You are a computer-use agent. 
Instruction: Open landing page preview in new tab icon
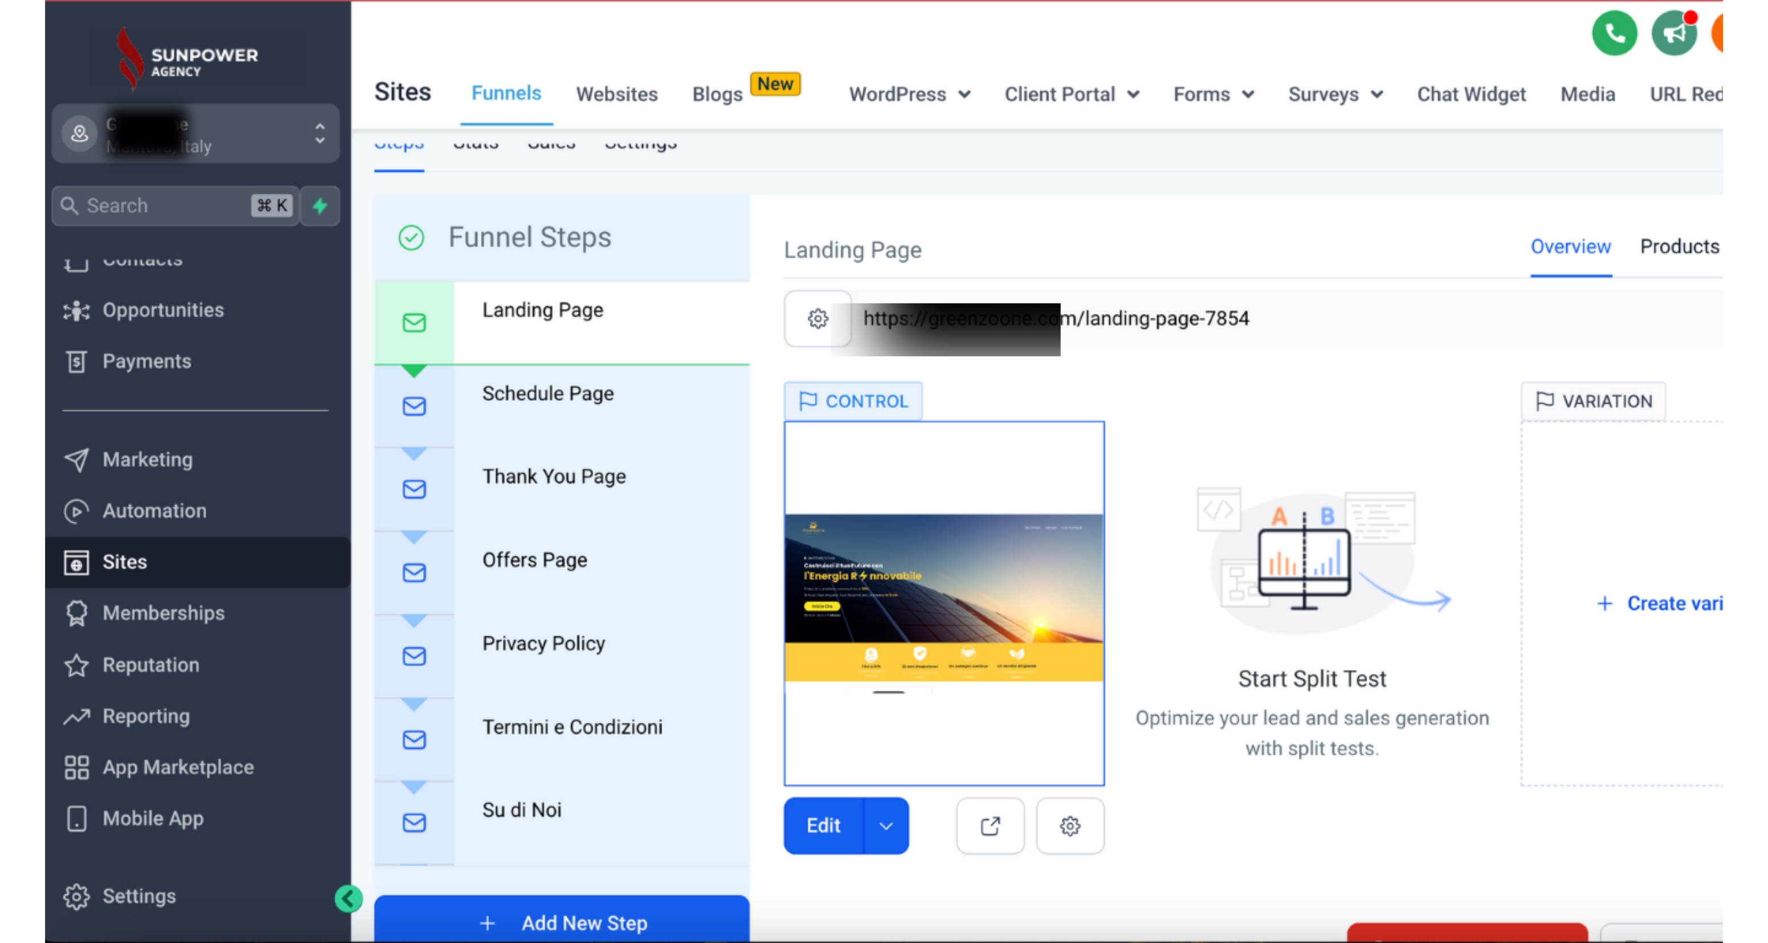[990, 826]
